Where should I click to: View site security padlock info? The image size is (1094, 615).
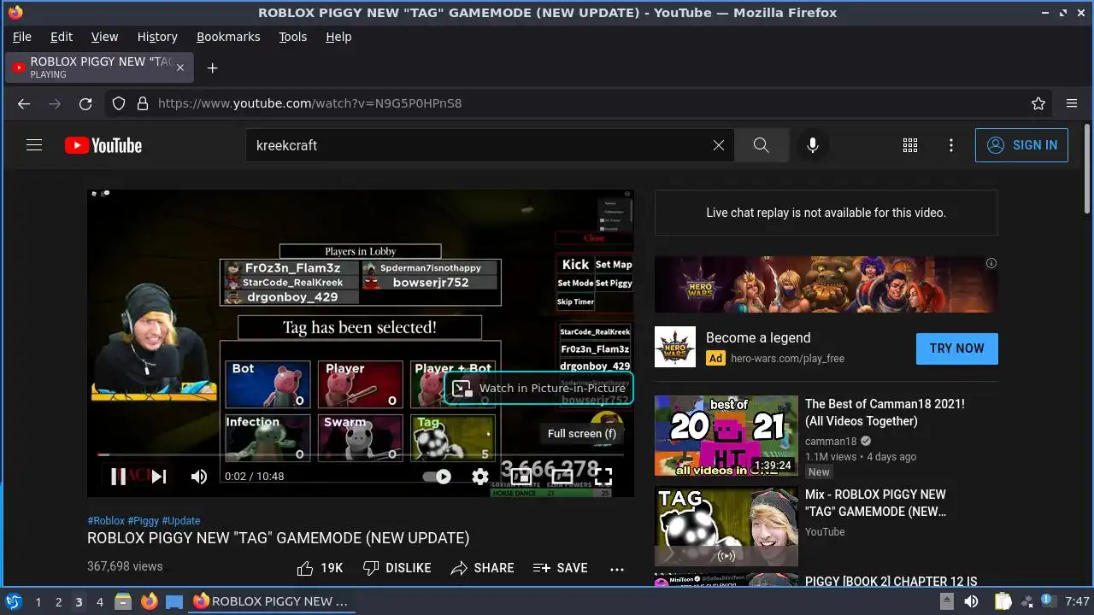click(x=143, y=103)
